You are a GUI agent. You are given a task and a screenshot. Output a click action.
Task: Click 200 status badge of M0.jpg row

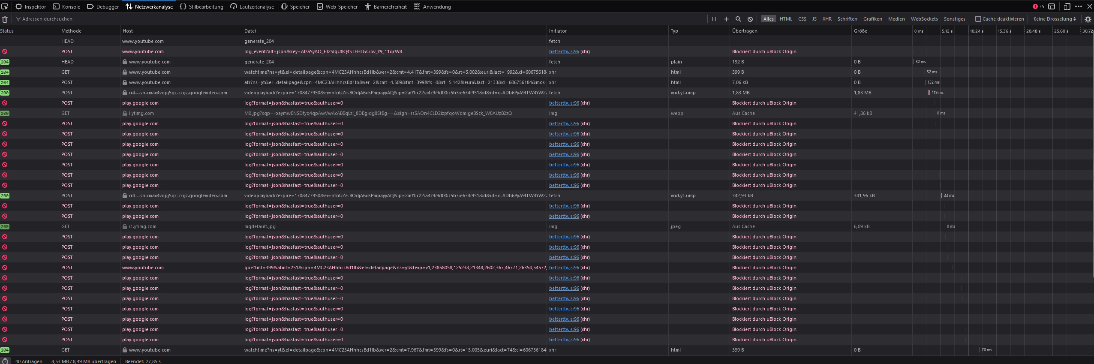(5, 113)
